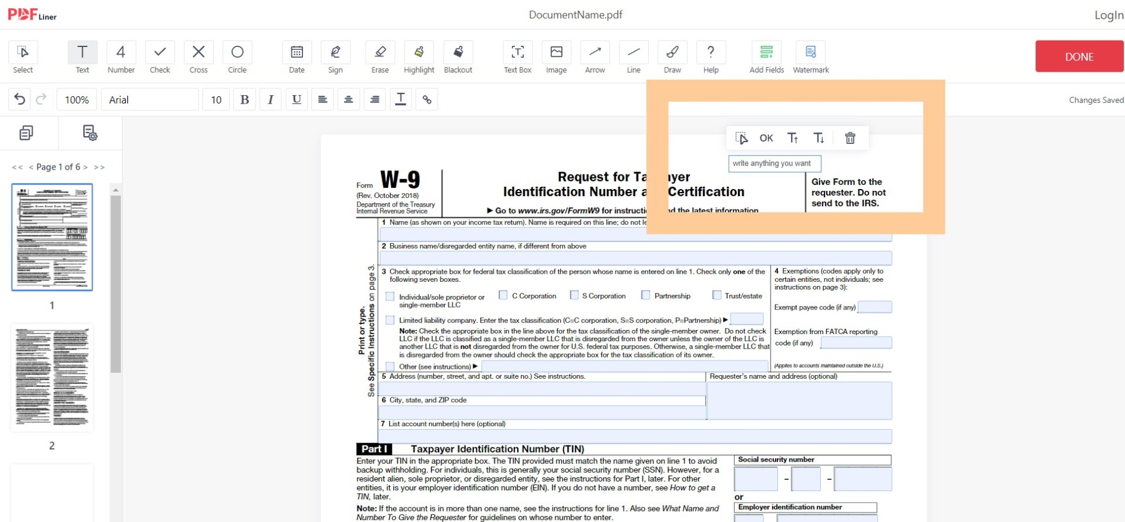Go to first page with <<
Viewport: 1125px width, 522px height.
click(17, 167)
